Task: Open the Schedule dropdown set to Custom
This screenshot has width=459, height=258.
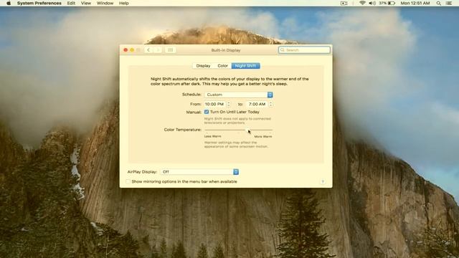Action: click(239, 95)
